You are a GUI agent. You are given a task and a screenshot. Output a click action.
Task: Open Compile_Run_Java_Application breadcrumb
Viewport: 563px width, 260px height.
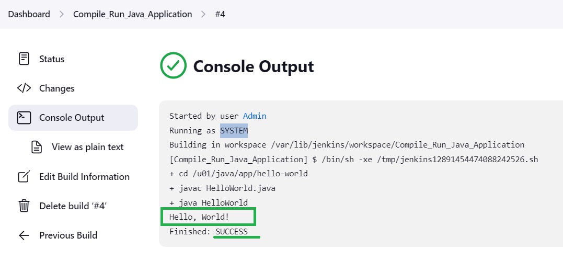(x=132, y=14)
